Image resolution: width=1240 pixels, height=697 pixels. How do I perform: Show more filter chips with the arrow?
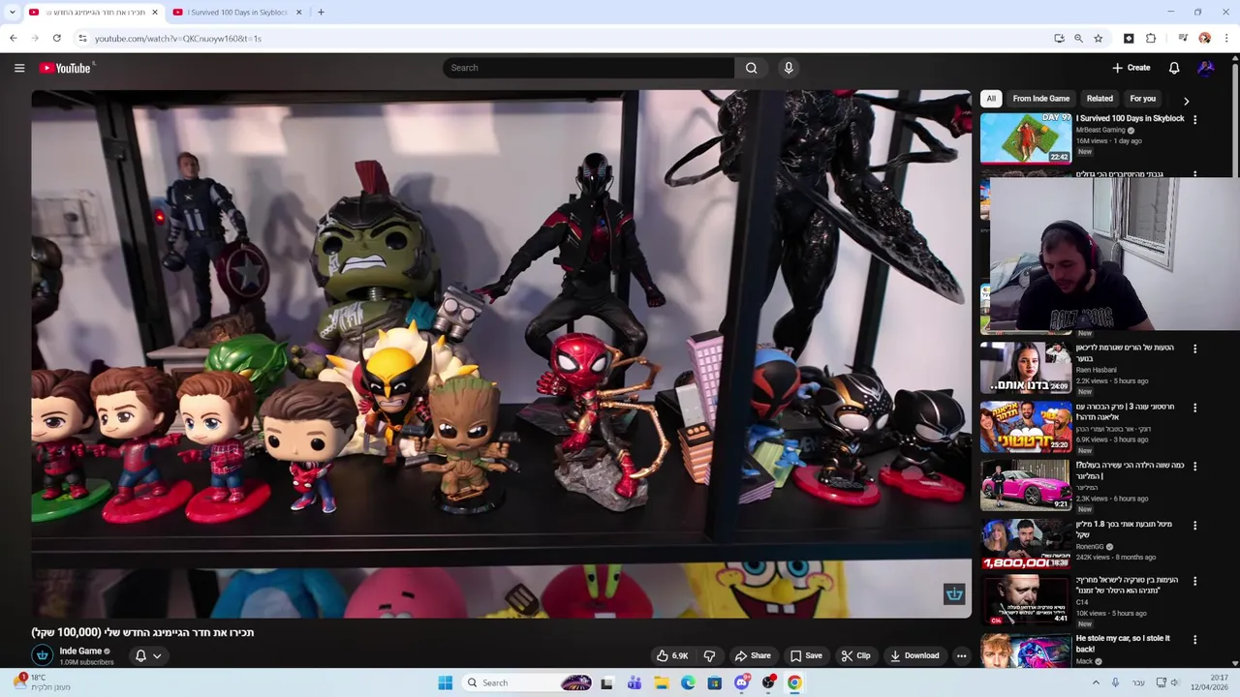[1186, 101]
